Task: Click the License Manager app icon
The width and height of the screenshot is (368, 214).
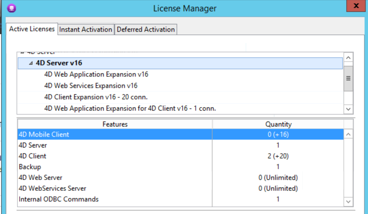Action: [11, 8]
